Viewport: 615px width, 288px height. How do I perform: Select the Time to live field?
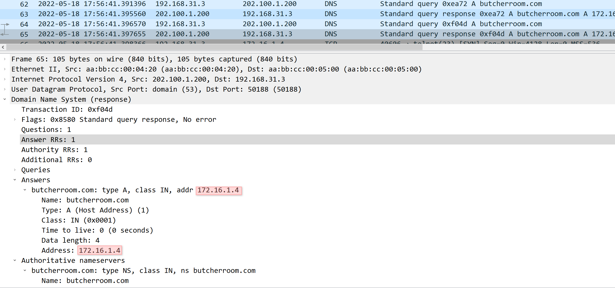click(97, 230)
